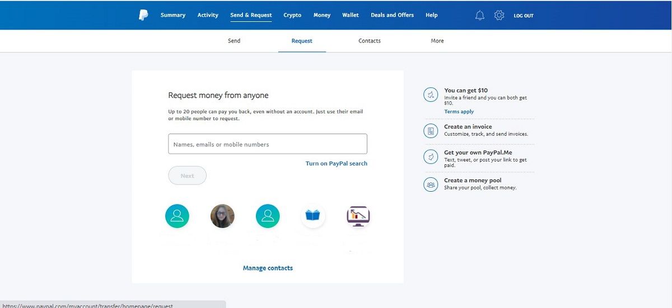Open Terms apply link
Viewport: 672px width, 308px height.
point(459,112)
